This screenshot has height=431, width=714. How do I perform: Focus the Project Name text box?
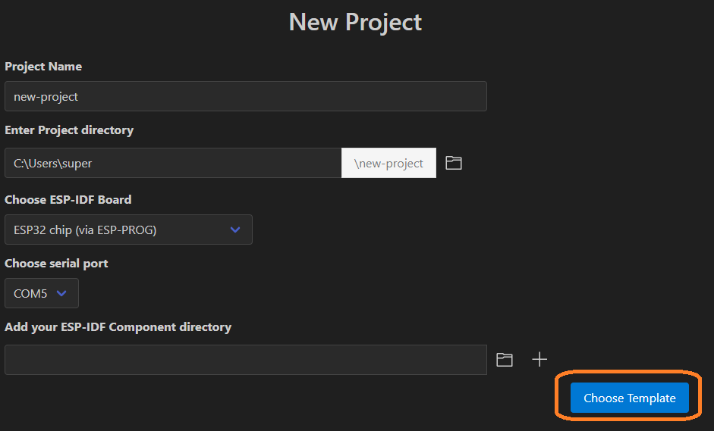click(x=245, y=96)
